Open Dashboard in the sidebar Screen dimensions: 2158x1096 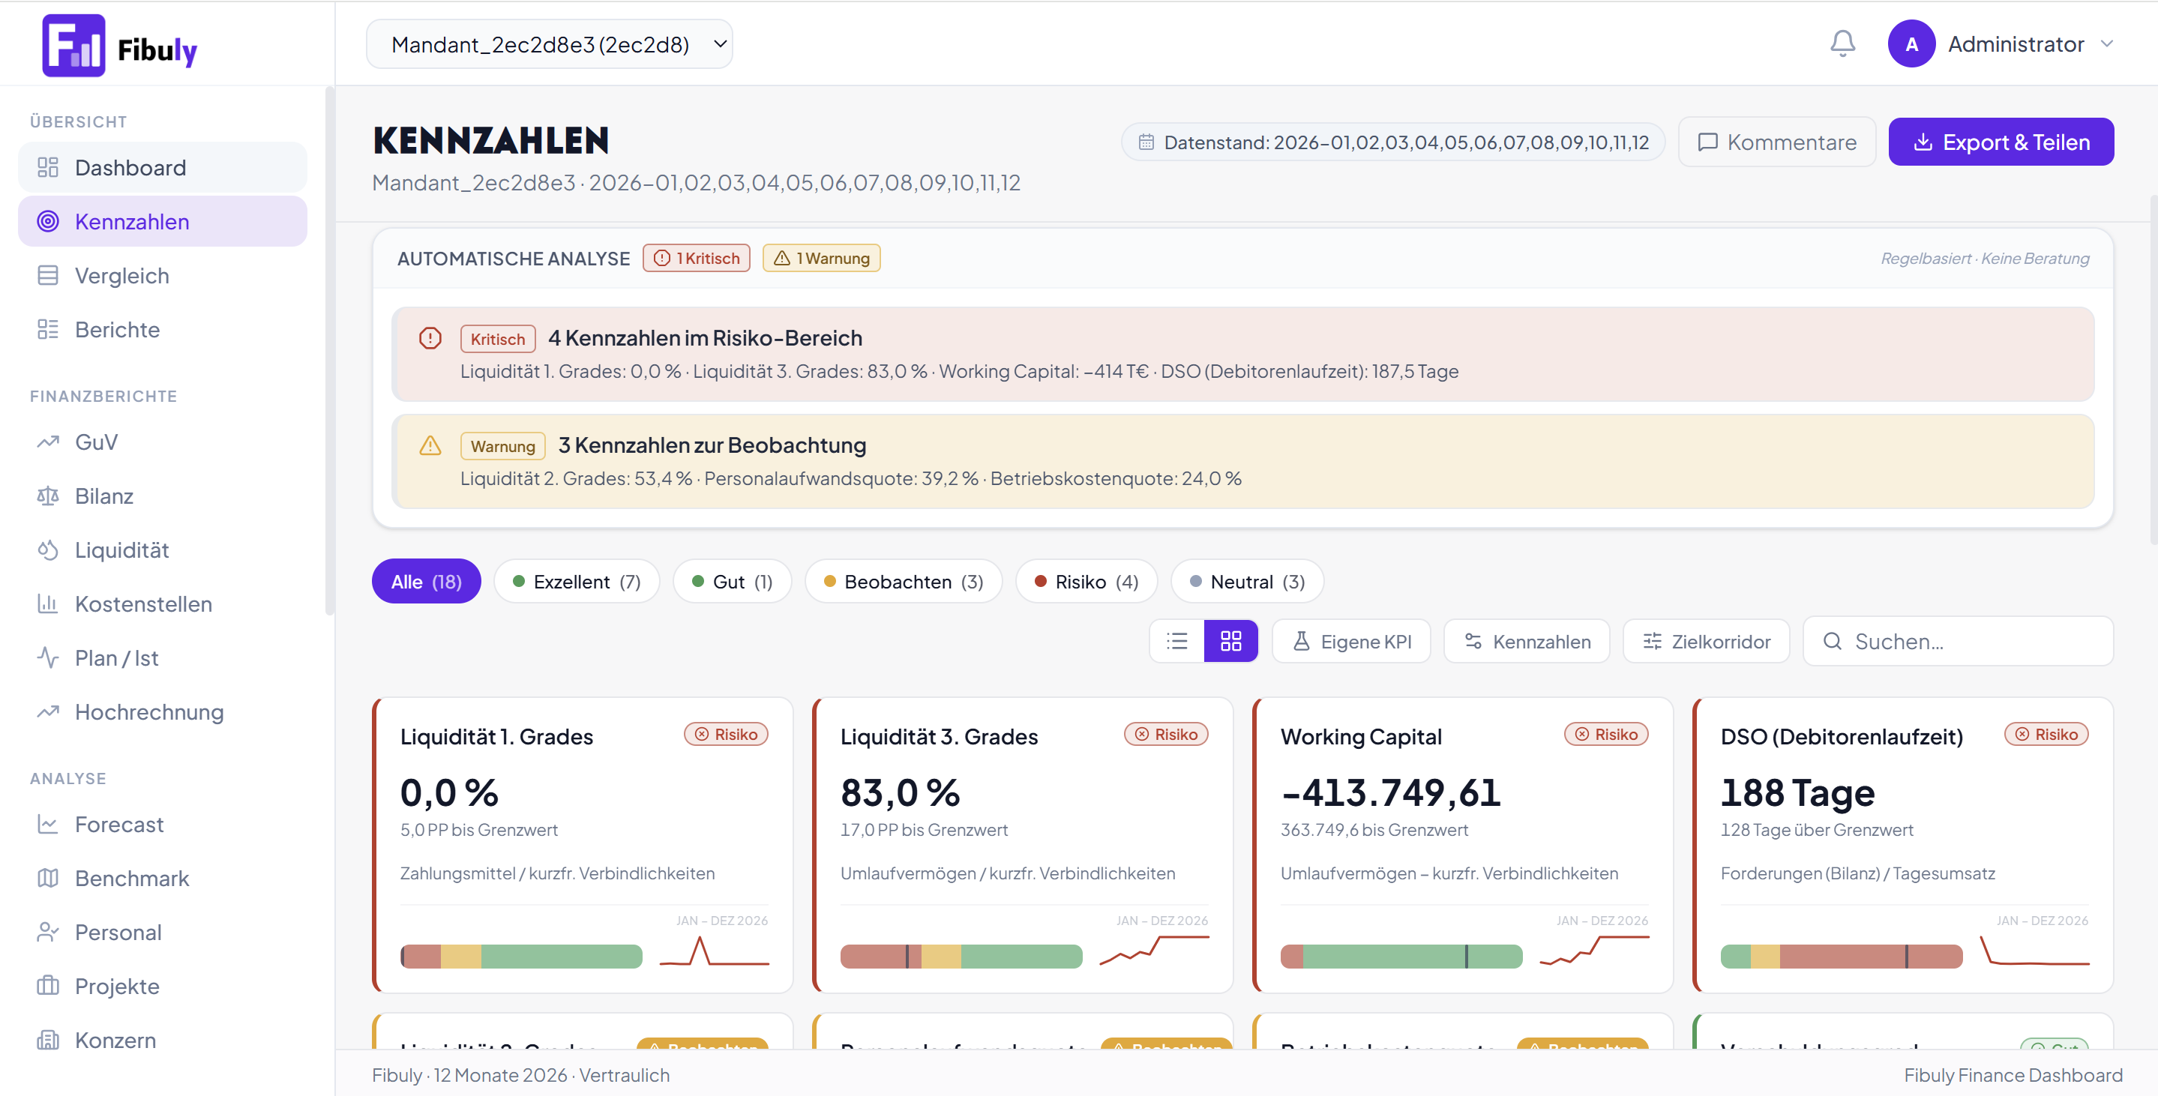point(163,167)
